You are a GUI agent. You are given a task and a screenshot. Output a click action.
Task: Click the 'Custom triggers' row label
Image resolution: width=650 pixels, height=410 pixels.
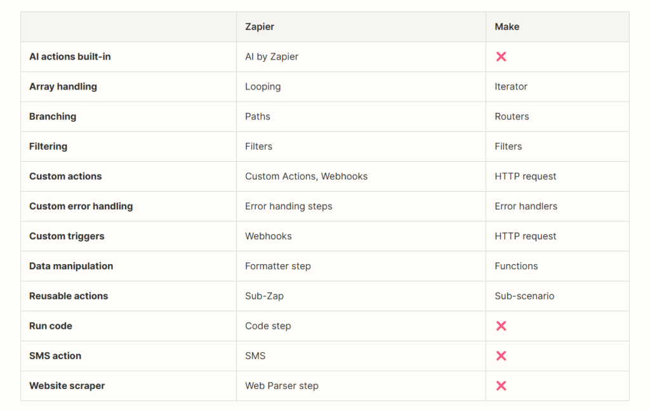[x=67, y=235]
